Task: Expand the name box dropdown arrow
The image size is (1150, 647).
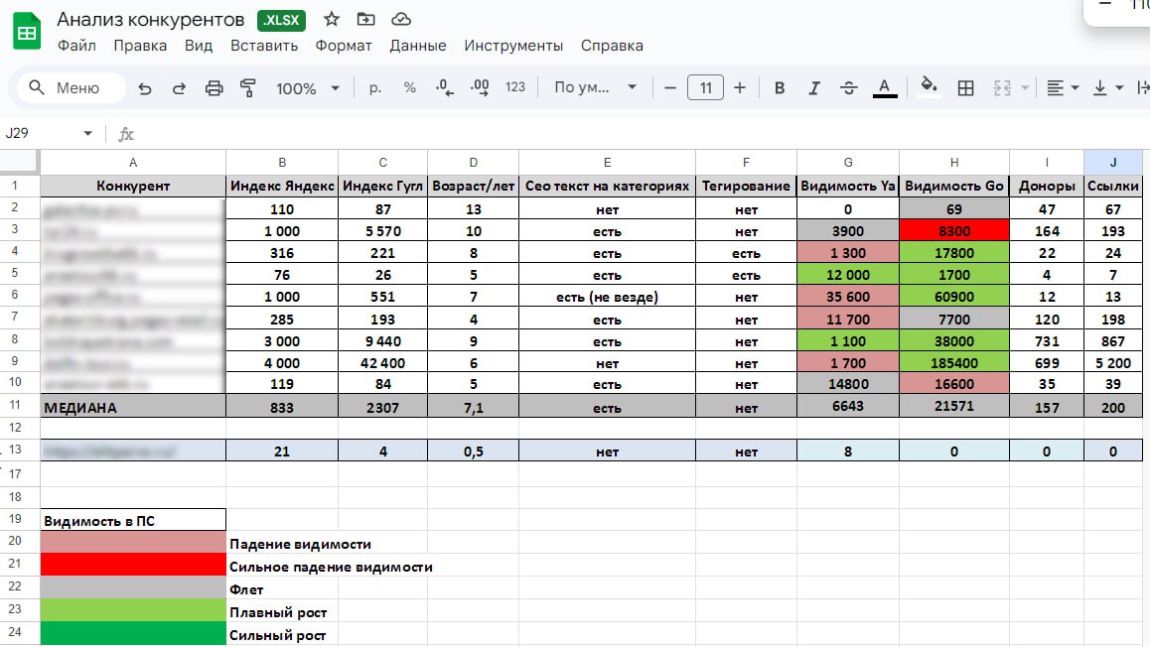Action: (x=87, y=134)
